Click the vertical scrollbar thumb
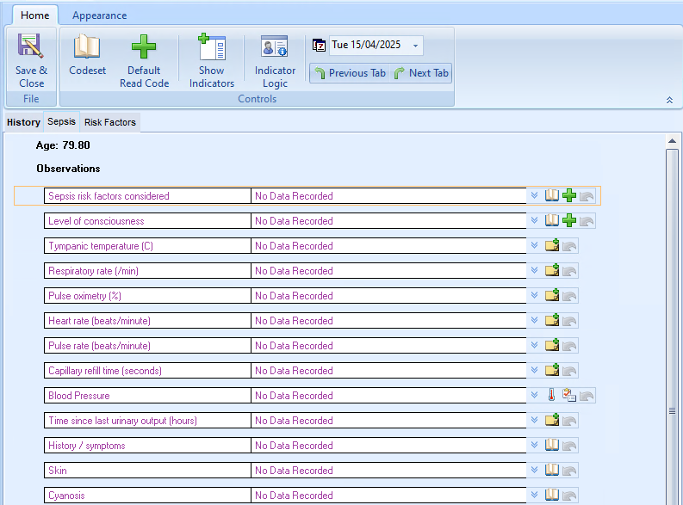Screen dimensions: 683x505 (672, 326)
